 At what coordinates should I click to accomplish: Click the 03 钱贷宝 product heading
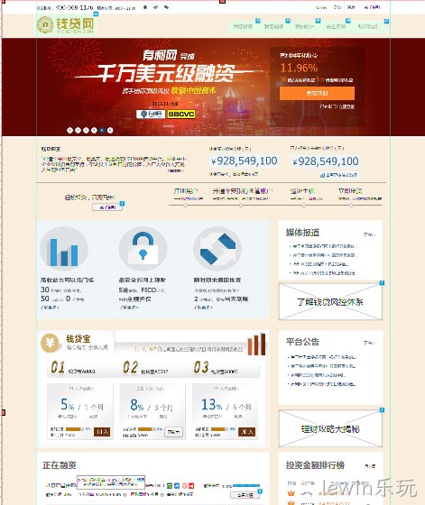click(x=216, y=368)
